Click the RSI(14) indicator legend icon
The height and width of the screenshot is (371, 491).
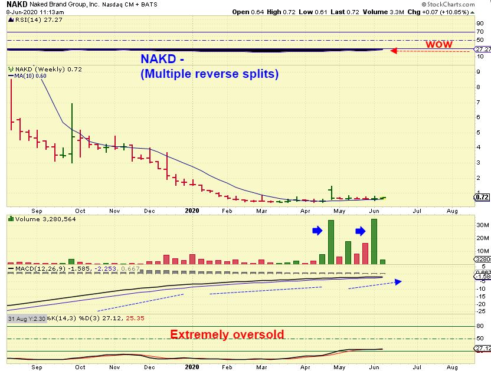(11, 19)
